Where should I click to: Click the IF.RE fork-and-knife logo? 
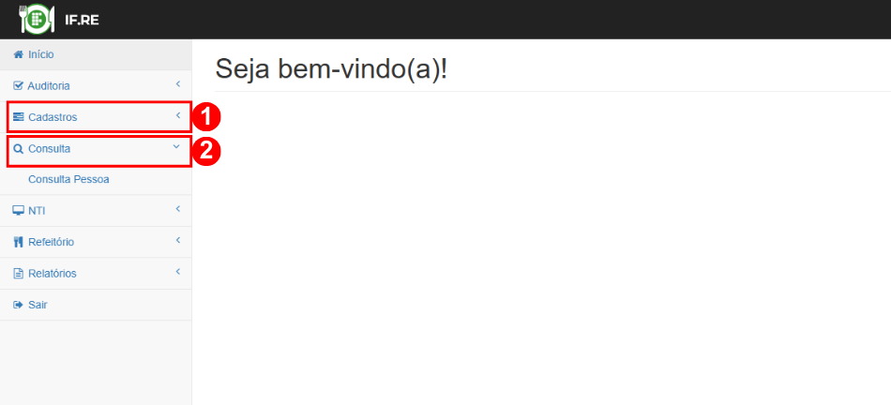[x=37, y=20]
